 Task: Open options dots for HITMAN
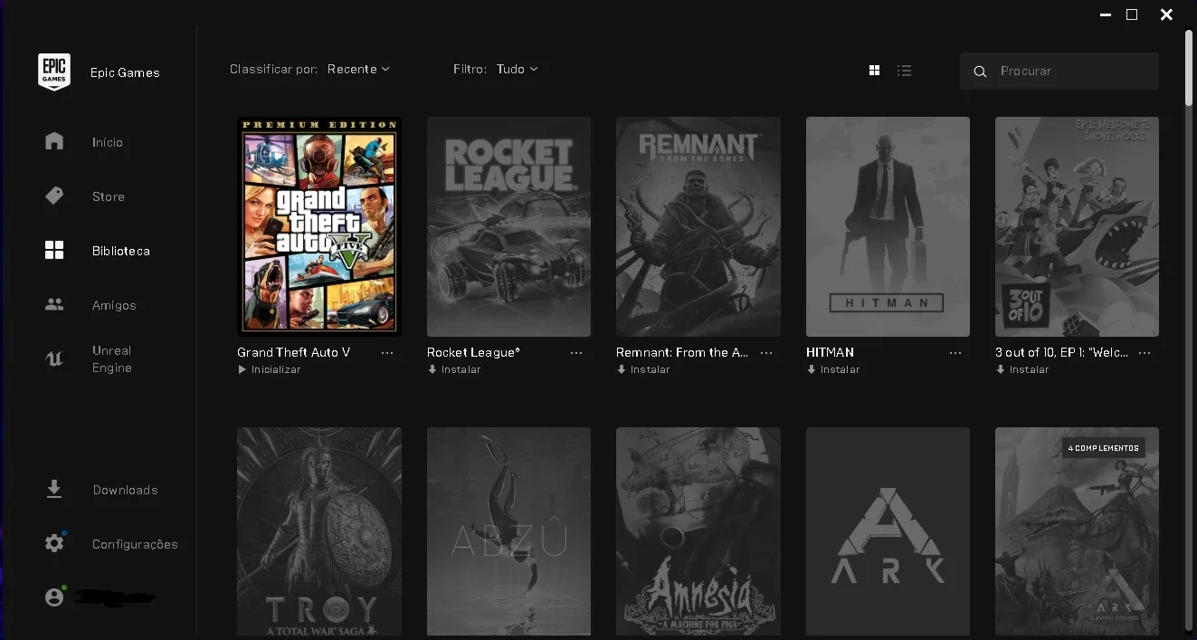(955, 352)
